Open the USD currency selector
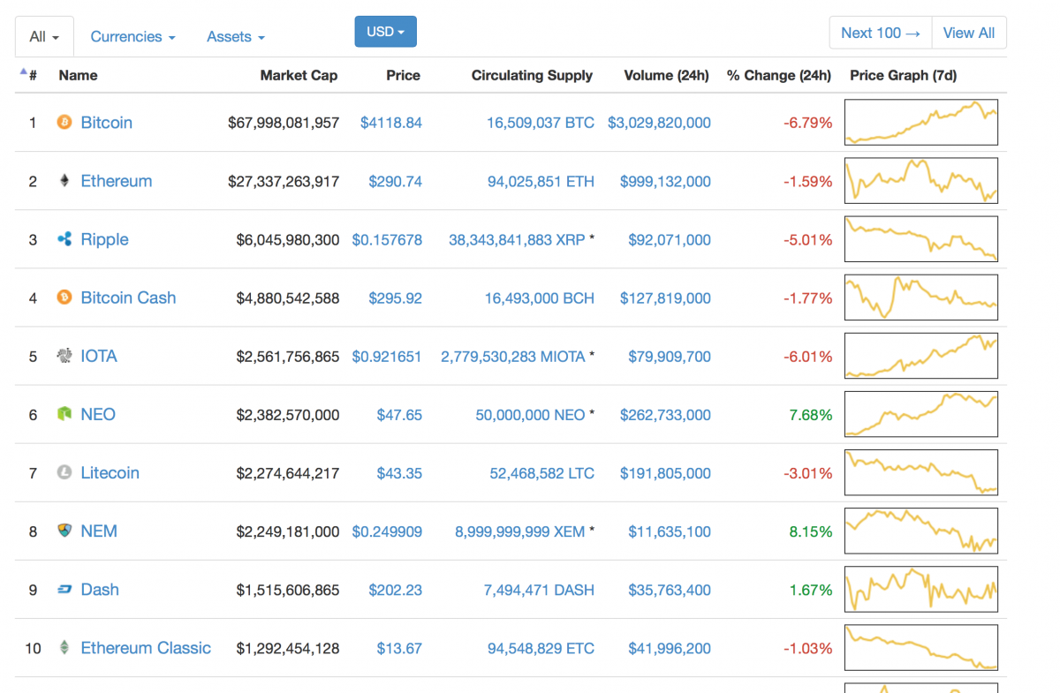This screenshot has height=693, width=1060. 385,32
